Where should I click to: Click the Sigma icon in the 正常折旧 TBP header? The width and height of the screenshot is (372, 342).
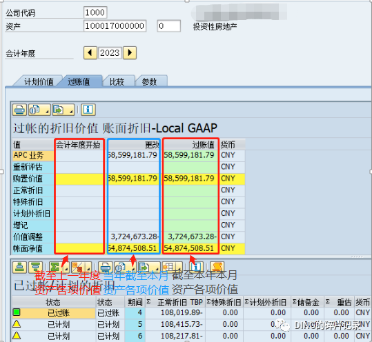coord(149,302)
